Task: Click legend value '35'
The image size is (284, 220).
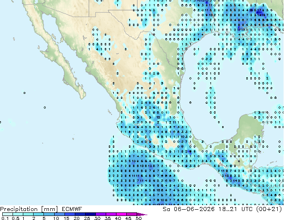Action: click(x=108, y=218)
